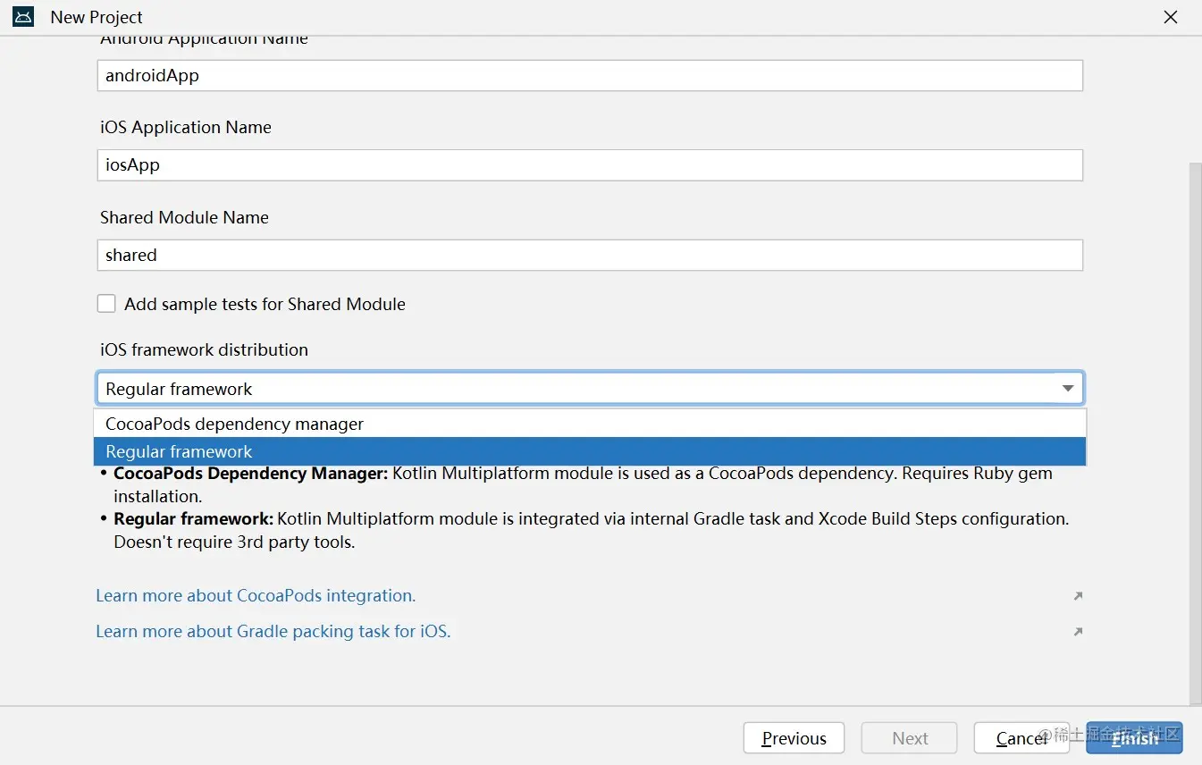The image size is (1202, 765).
Task: Click the Shared Module Name field
Action: [590, 255]
